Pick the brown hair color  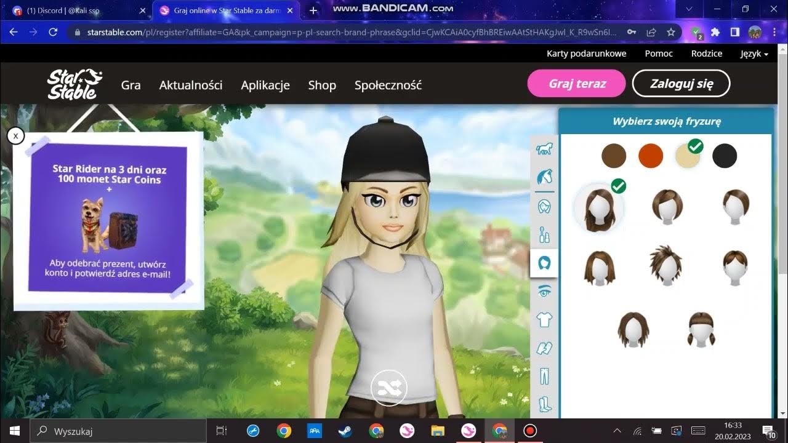click(x=614, y=156)
